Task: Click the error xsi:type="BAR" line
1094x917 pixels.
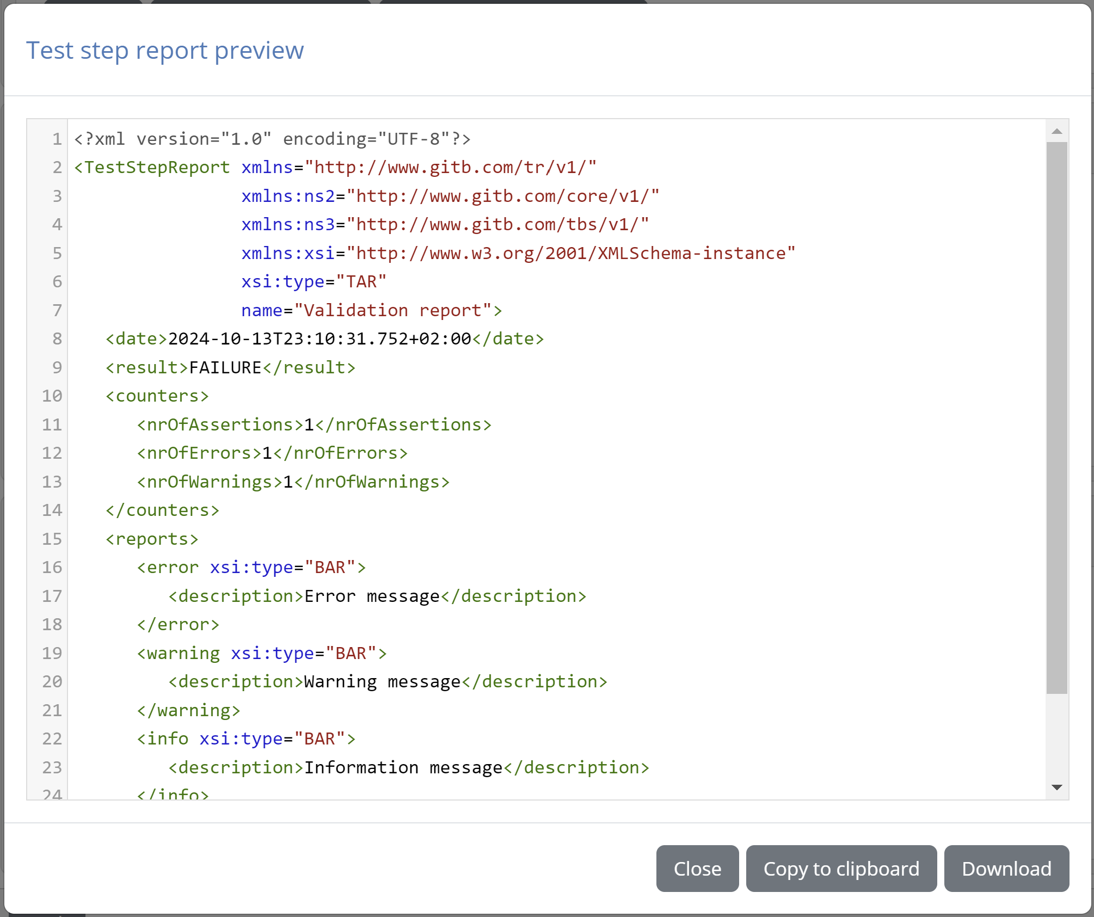Action: tap(251, 567)
